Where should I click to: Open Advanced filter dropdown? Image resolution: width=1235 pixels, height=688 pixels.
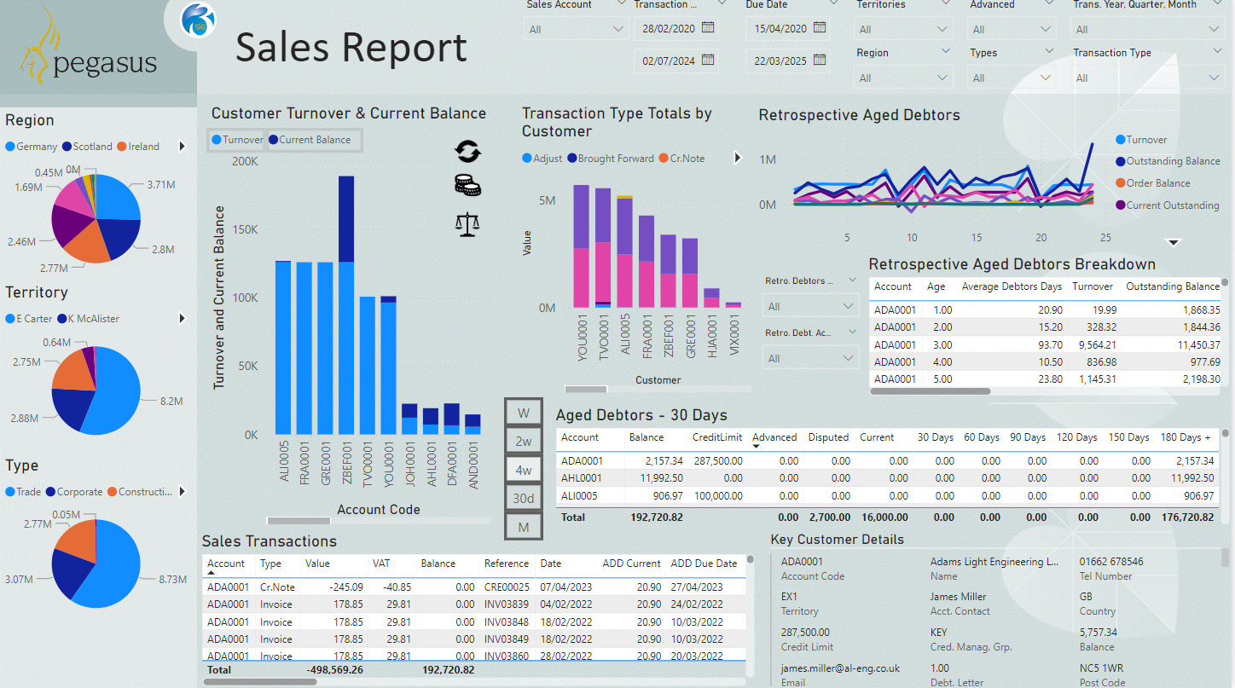click(1013, 29)
